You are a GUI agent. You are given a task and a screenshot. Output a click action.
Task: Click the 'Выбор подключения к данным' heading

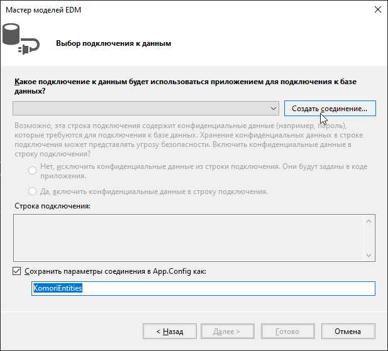coord(113,44)
